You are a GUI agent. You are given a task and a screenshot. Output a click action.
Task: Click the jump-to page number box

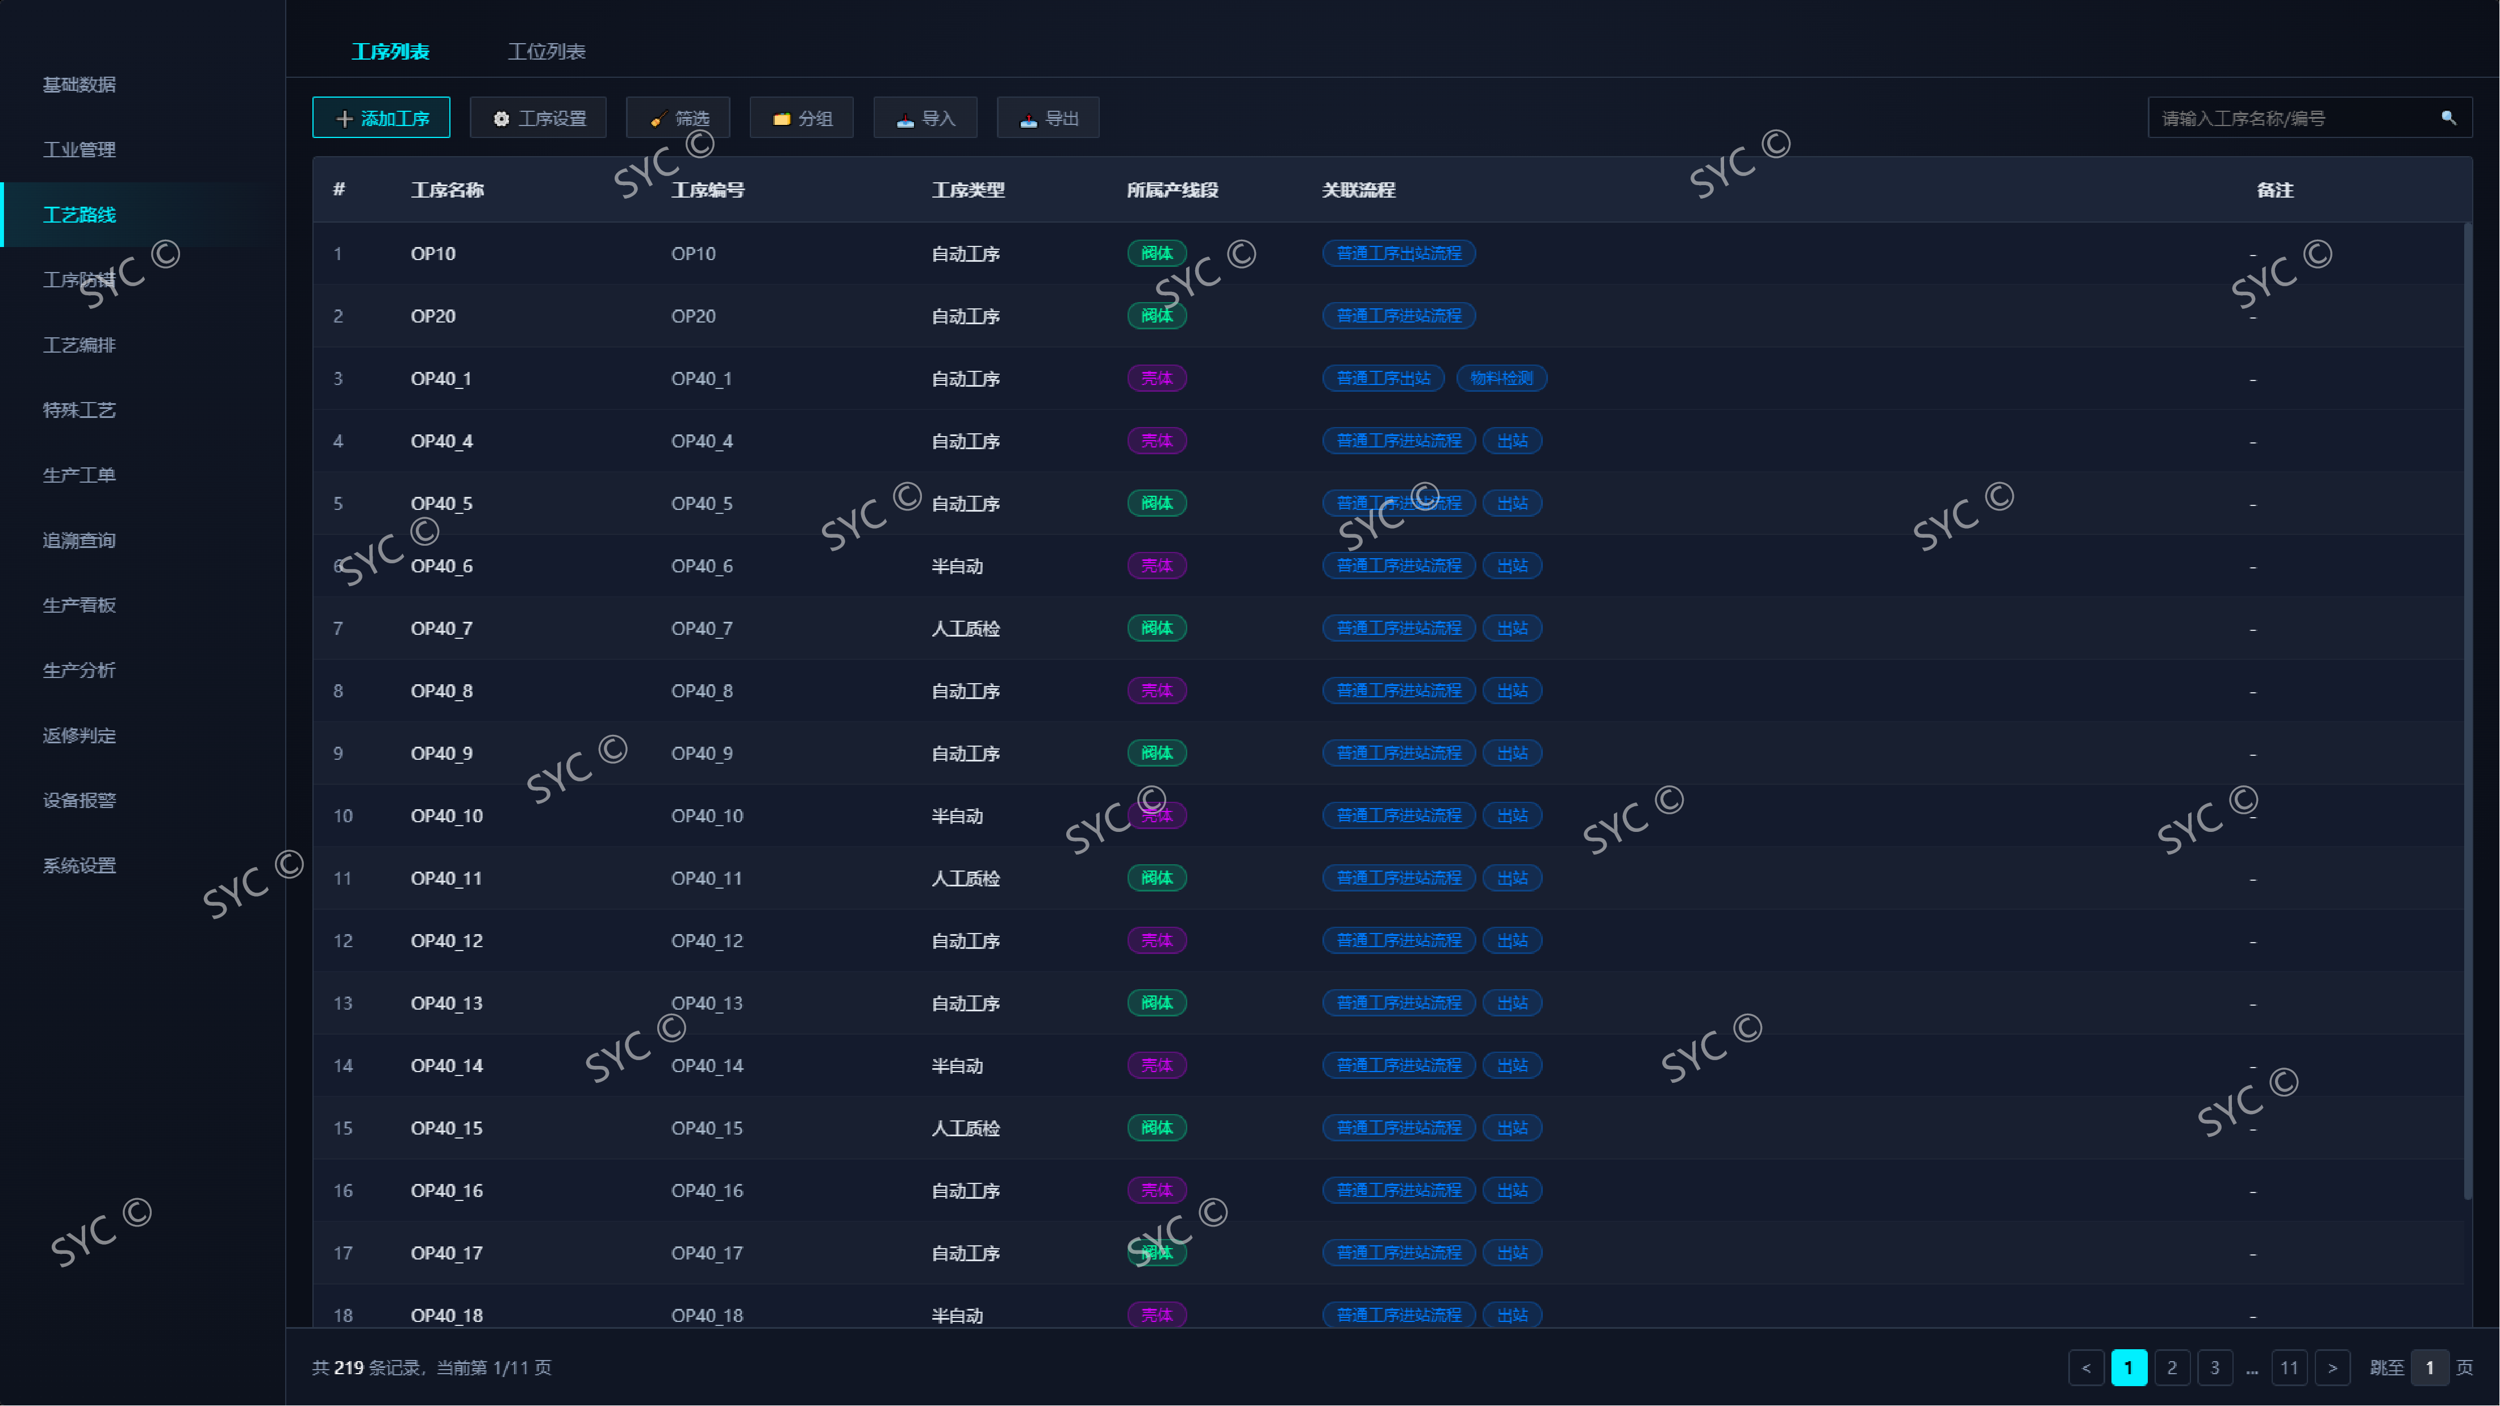pos(2429,1367)
